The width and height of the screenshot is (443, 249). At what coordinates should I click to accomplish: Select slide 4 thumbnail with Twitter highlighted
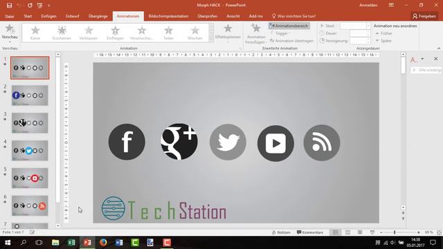pyautogui.click(x=30, y=151)
